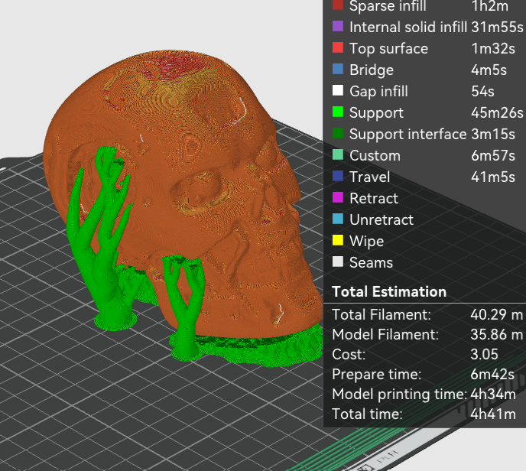
Task: Click the Model Filament value 35.86 m
Action: point(496,334)
